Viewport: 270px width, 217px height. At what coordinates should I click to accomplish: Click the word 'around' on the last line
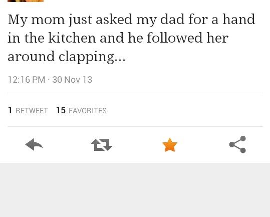[x=31, y=57]
